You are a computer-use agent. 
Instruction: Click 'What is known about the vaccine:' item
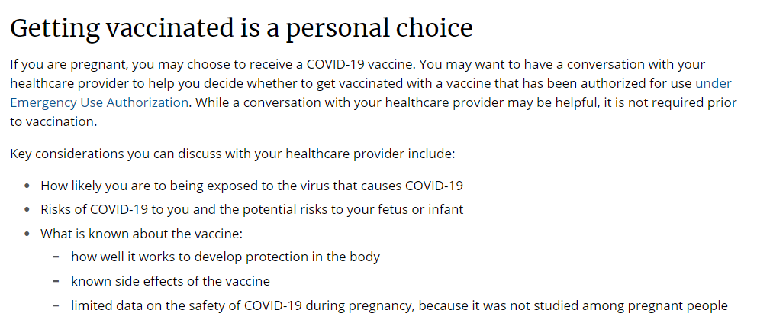tap(141, 234)
